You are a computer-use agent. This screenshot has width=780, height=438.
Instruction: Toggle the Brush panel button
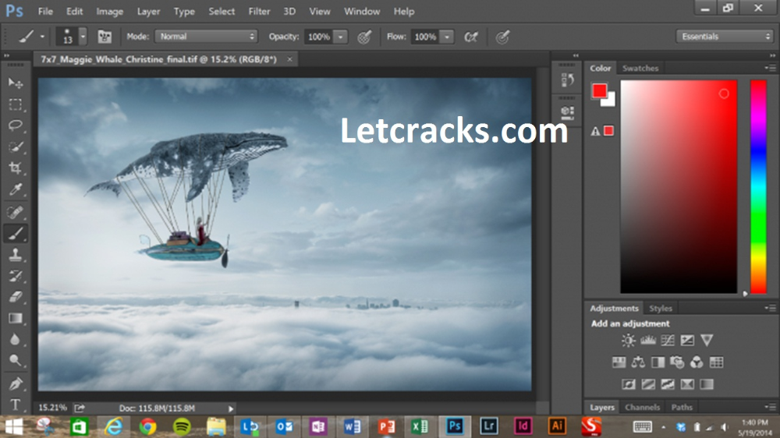point(104,37)
